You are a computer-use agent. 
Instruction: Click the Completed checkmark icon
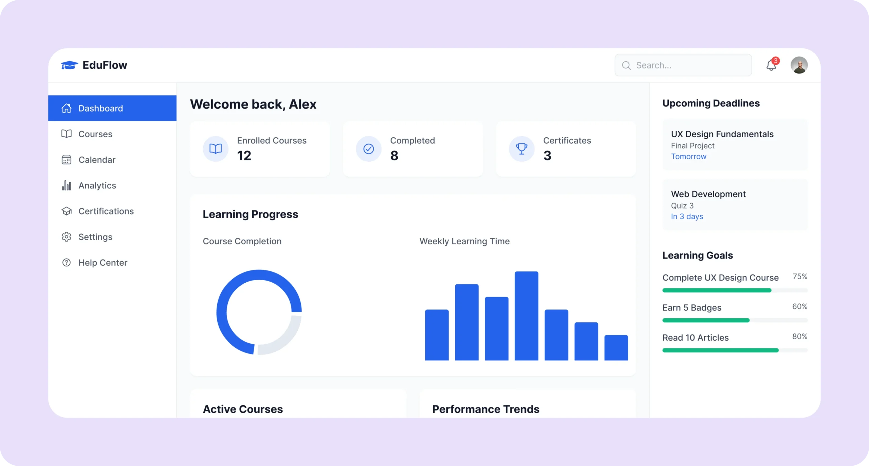point(368,149)
